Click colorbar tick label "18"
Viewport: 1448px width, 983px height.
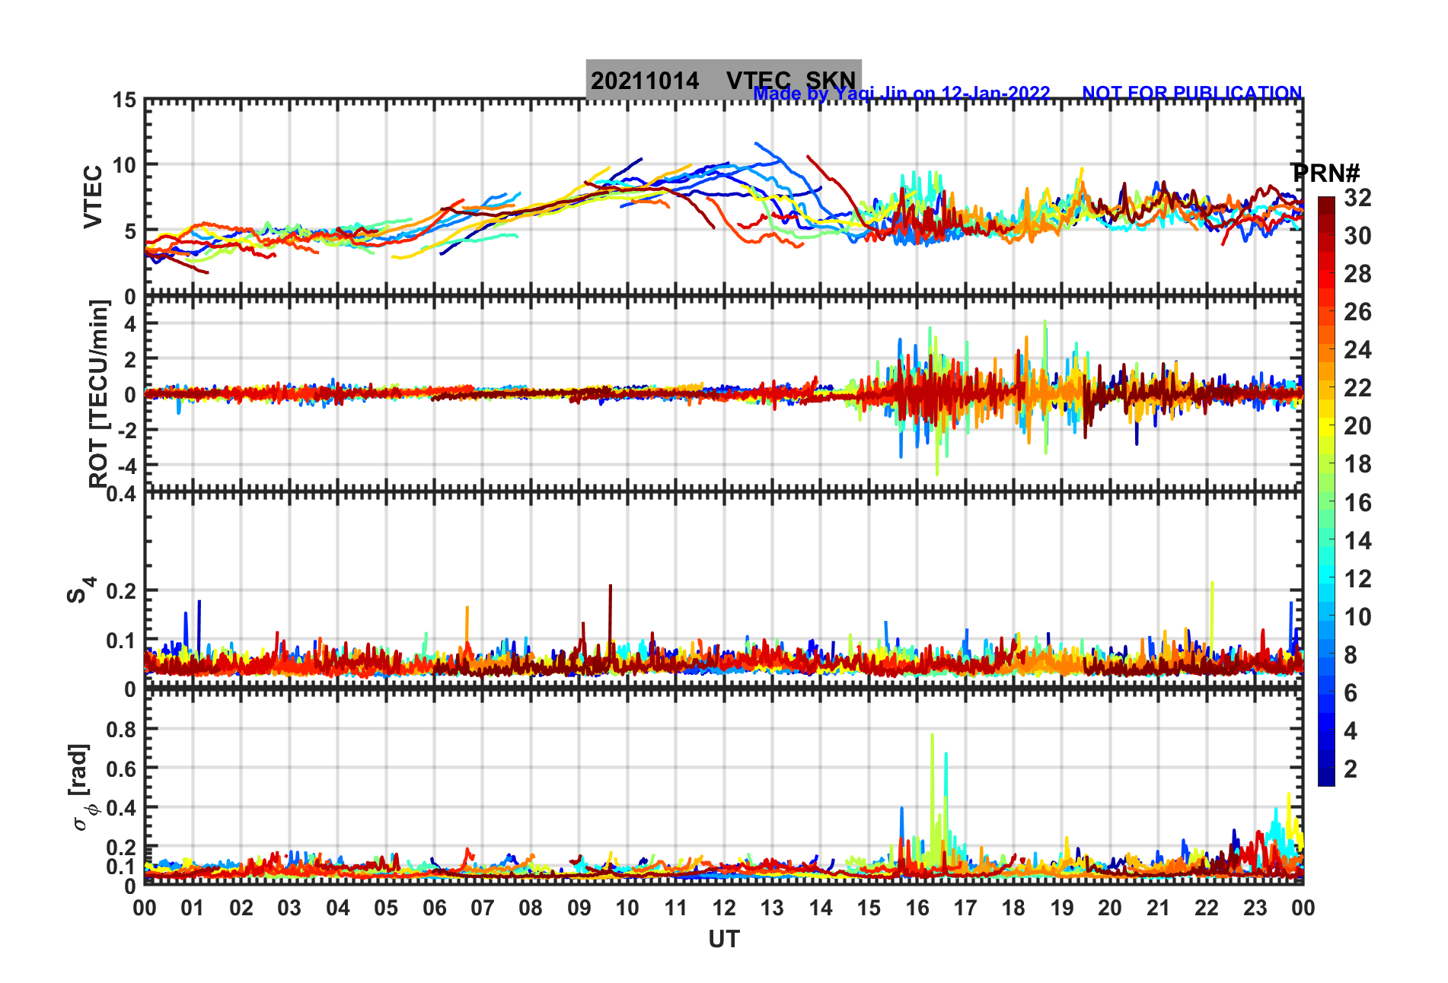[1357, 464]
